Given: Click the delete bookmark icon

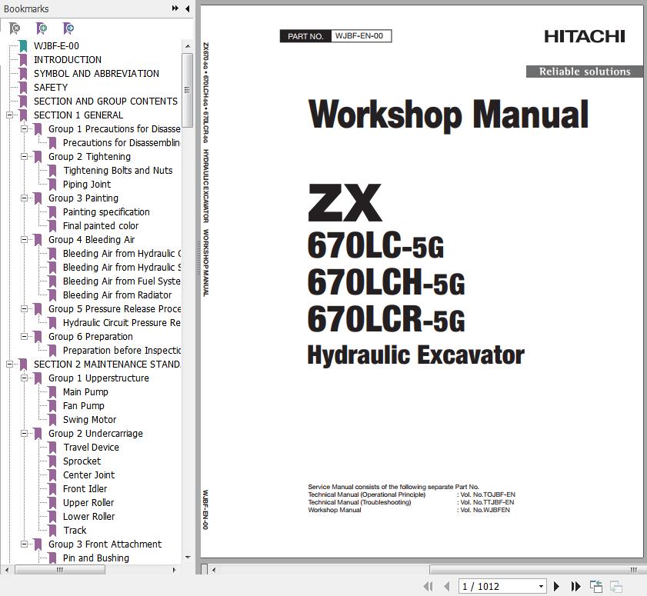Looking at the screenshot, I should pos(15,28).
